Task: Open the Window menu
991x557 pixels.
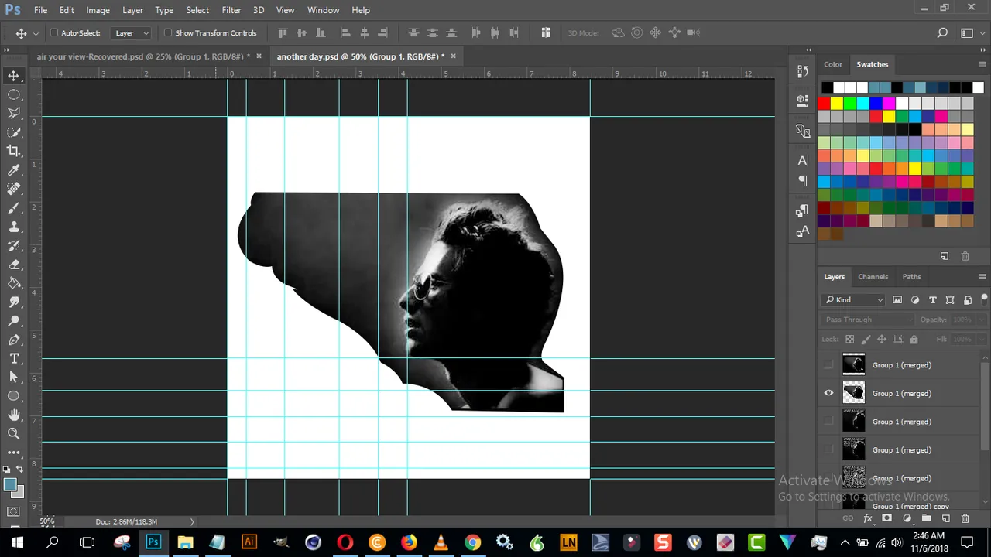Action: coord(323,10)
